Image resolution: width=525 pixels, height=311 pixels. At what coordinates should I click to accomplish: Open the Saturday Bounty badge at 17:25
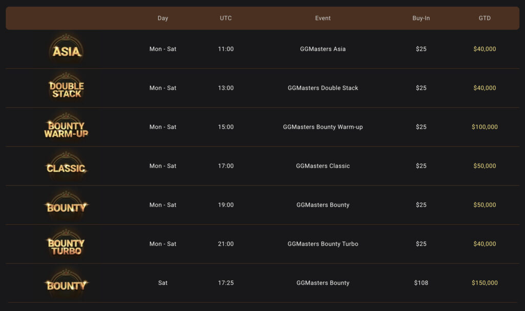66,284
